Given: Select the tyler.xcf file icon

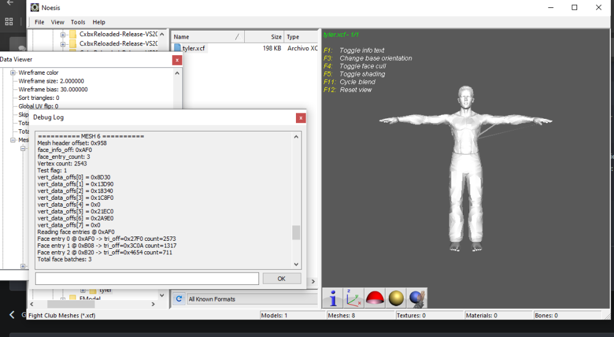Looking at the screenshot, I should 177,48.
